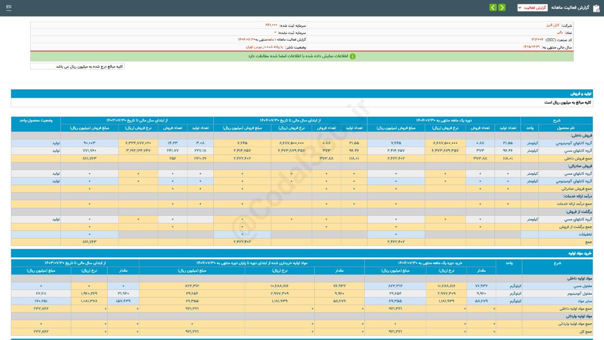604x340 pixels.
Task: Switch language using the EN link
Action: point(8,8)
